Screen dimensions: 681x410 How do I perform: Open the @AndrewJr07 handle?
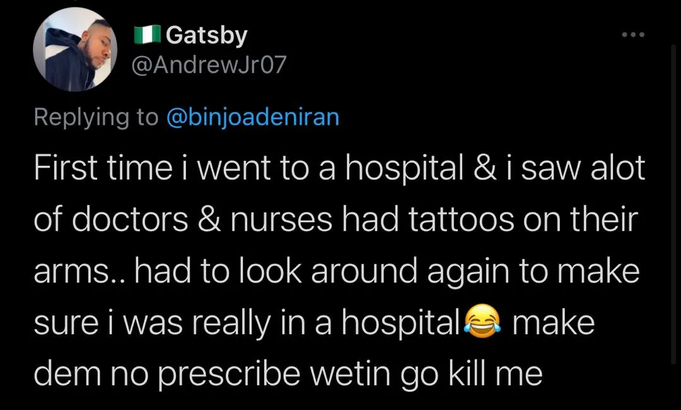click(209, 65)
